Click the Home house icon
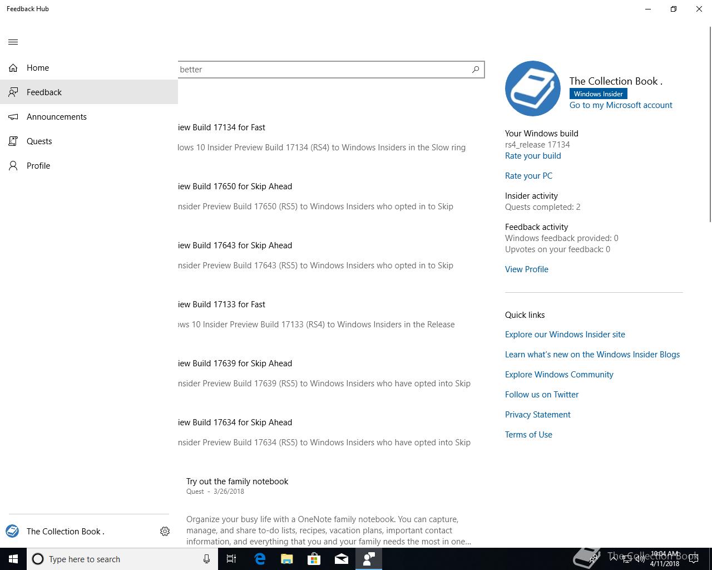 pyautogui.click(x=13, y=68)
